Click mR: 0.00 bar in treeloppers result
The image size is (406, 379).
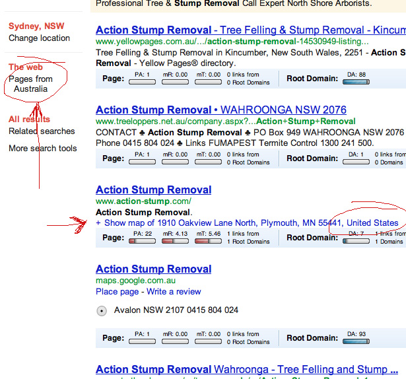(175, 162)
